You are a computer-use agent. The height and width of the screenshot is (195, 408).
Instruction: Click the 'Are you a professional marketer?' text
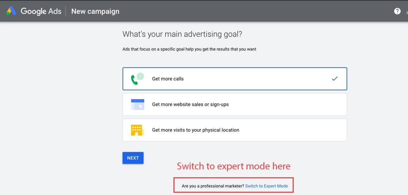(x=213, y=186)
